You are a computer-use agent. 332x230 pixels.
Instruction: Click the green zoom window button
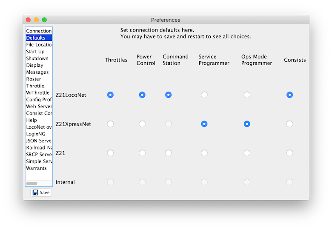click(44, 20)
